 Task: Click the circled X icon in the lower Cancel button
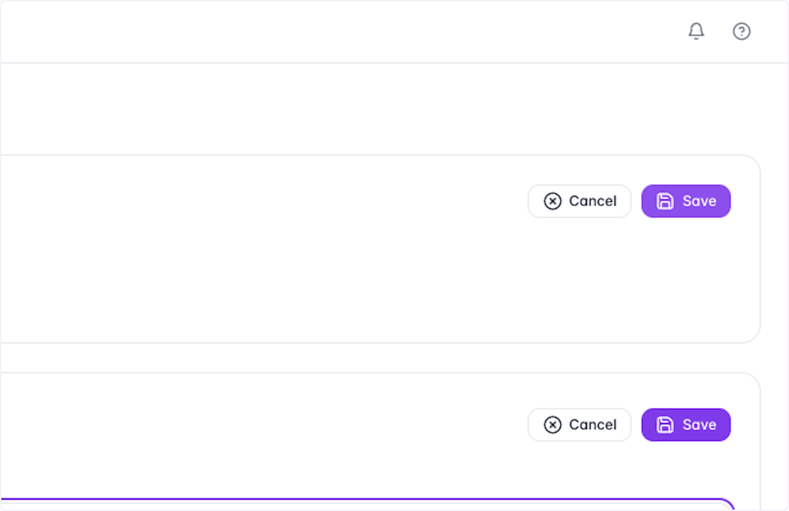553,425
